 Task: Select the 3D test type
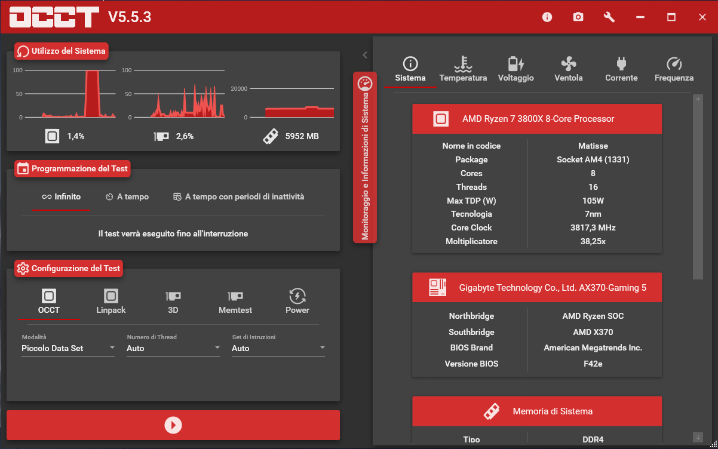coord(173,302)
